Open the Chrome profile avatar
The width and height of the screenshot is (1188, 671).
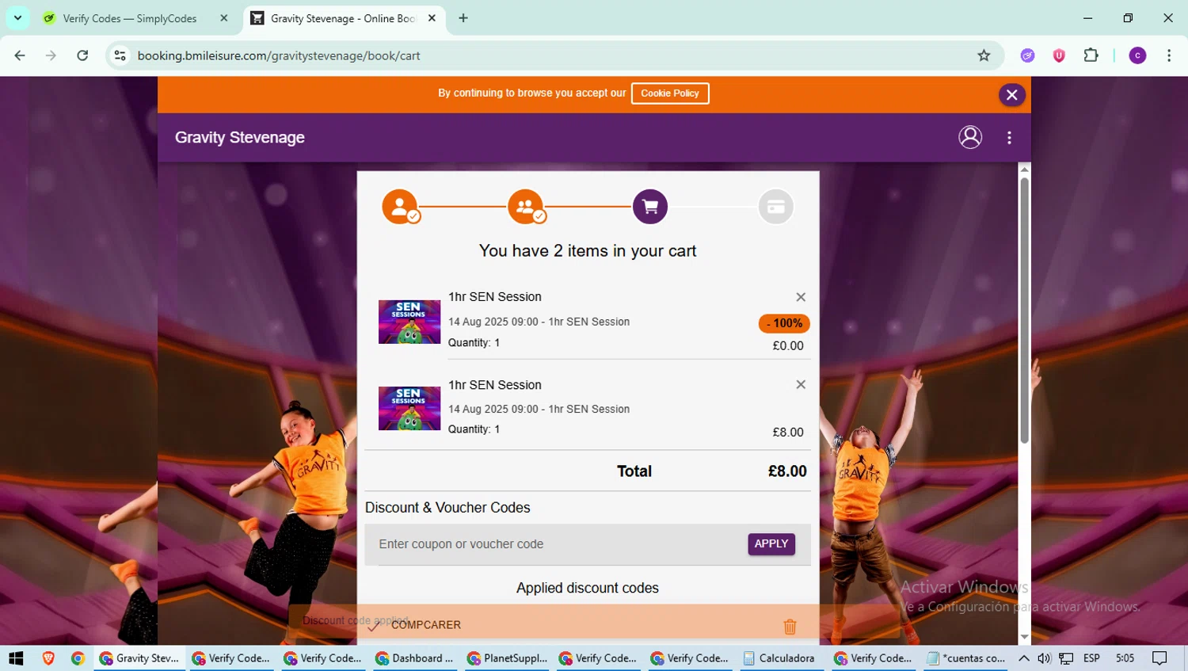click(1137, 55)
